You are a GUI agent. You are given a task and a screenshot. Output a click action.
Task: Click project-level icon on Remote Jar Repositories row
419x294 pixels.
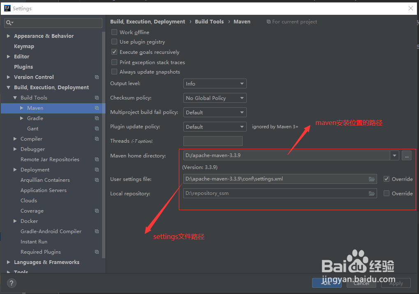tap(97, 160)
